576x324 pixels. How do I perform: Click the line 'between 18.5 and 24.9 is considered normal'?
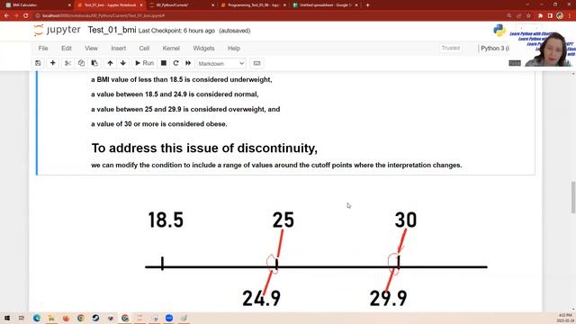[x=175, y=94]
